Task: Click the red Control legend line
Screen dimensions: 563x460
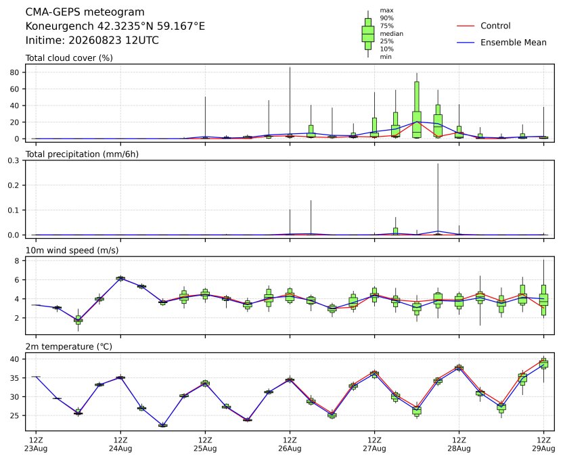Action: (x=466, y=26)
